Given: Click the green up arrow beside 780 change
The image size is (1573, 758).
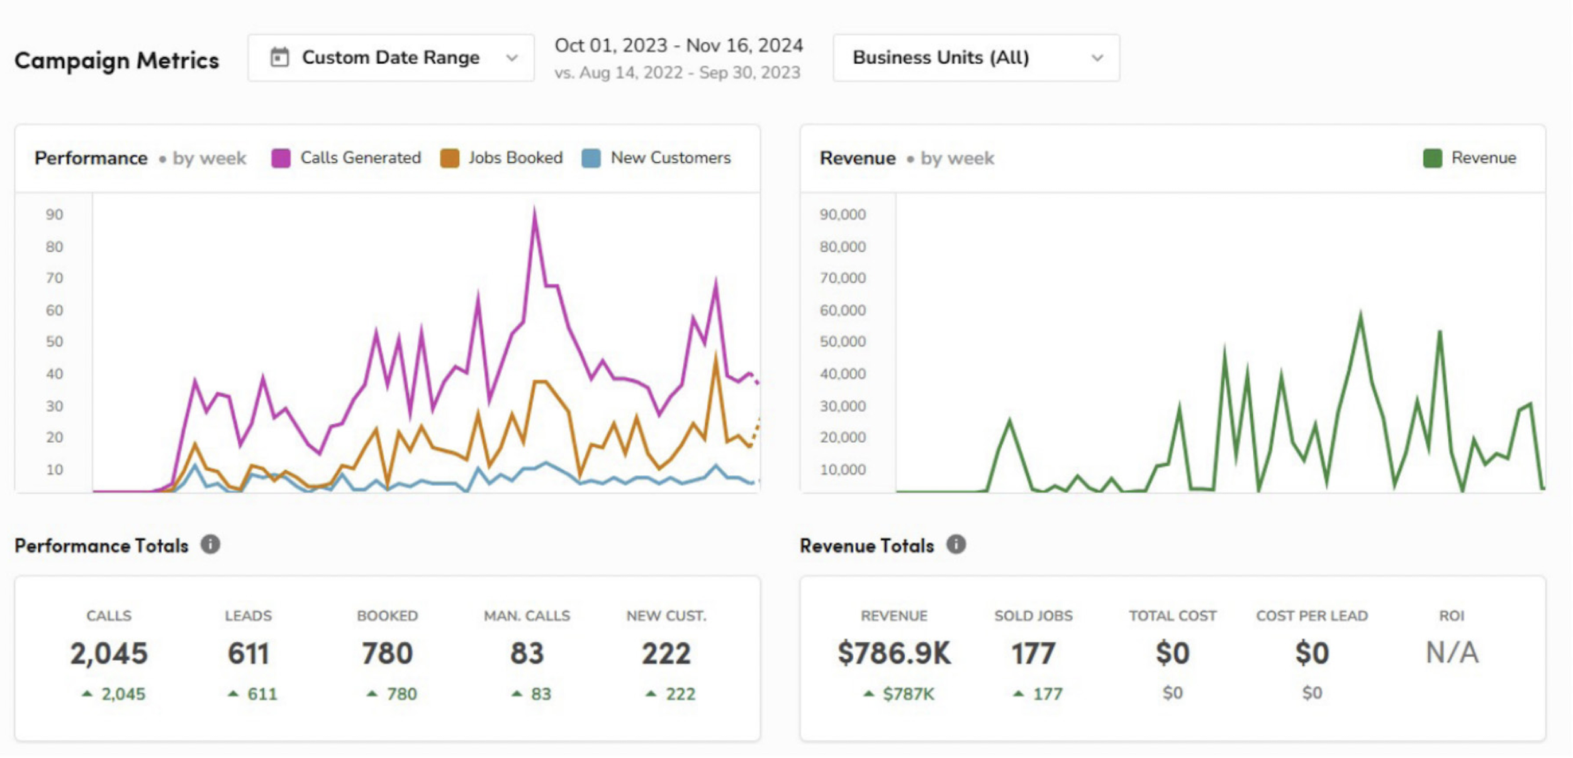Looking at the screenshot, I should pos(372,693).
